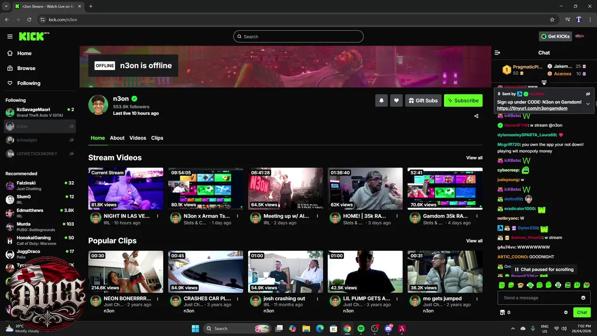Viewport: 597px width, 336px height.
Task: Bookmark this page with star icon
Action: pyautogui.click(x=552, y=20)
